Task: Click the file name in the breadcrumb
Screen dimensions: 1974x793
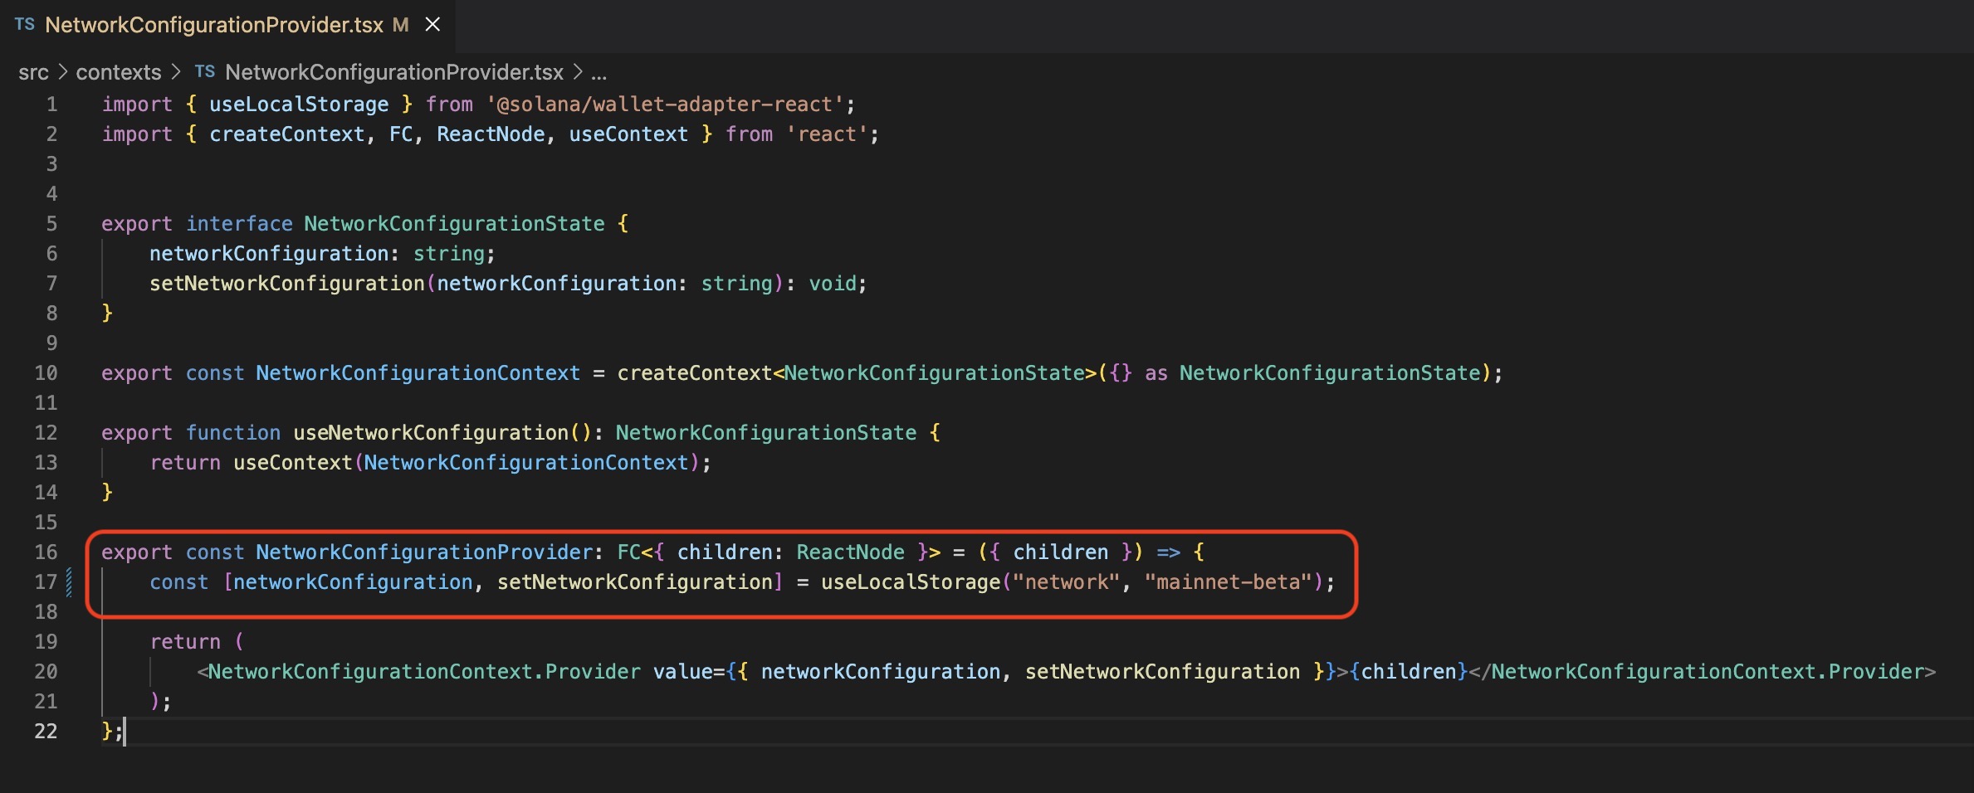Action: 394,72
